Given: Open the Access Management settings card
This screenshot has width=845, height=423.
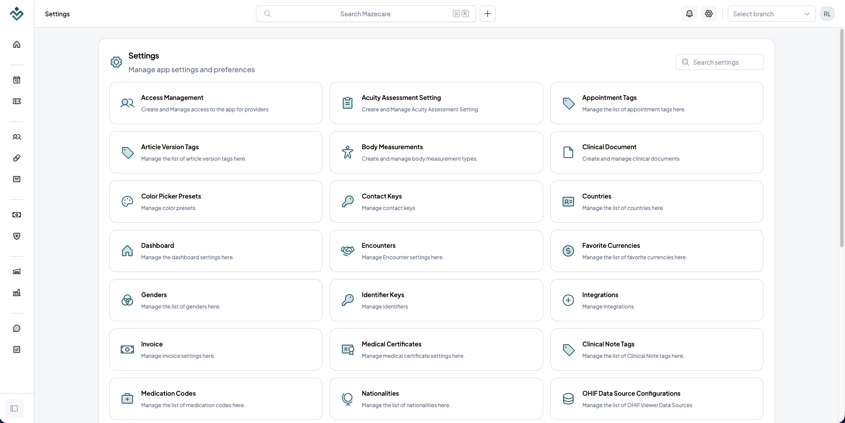Looking at the screenshot, I should click(x=216, y=103).
